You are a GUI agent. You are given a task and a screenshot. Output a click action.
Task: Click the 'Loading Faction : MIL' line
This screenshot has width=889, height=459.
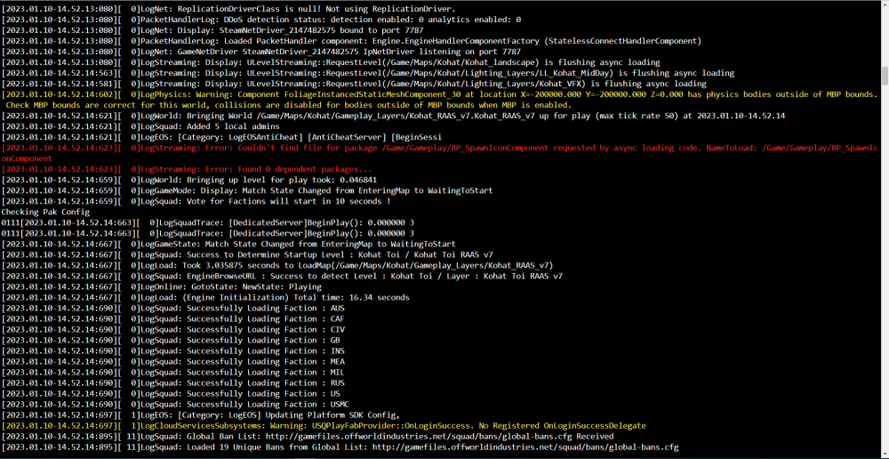click(173, 372)
